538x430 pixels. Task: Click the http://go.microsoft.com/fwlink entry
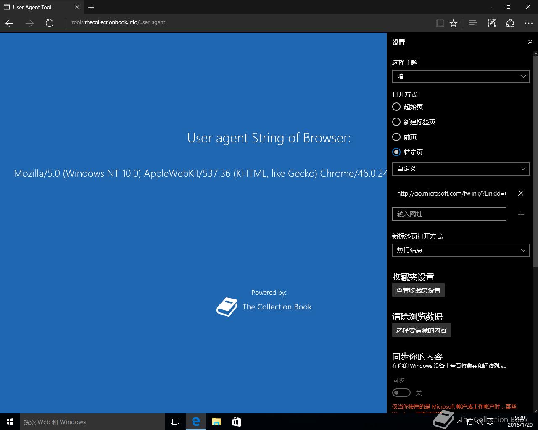(x=452, y=194)
